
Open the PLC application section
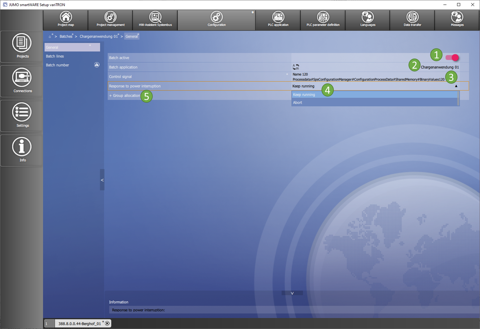(278, 20)
